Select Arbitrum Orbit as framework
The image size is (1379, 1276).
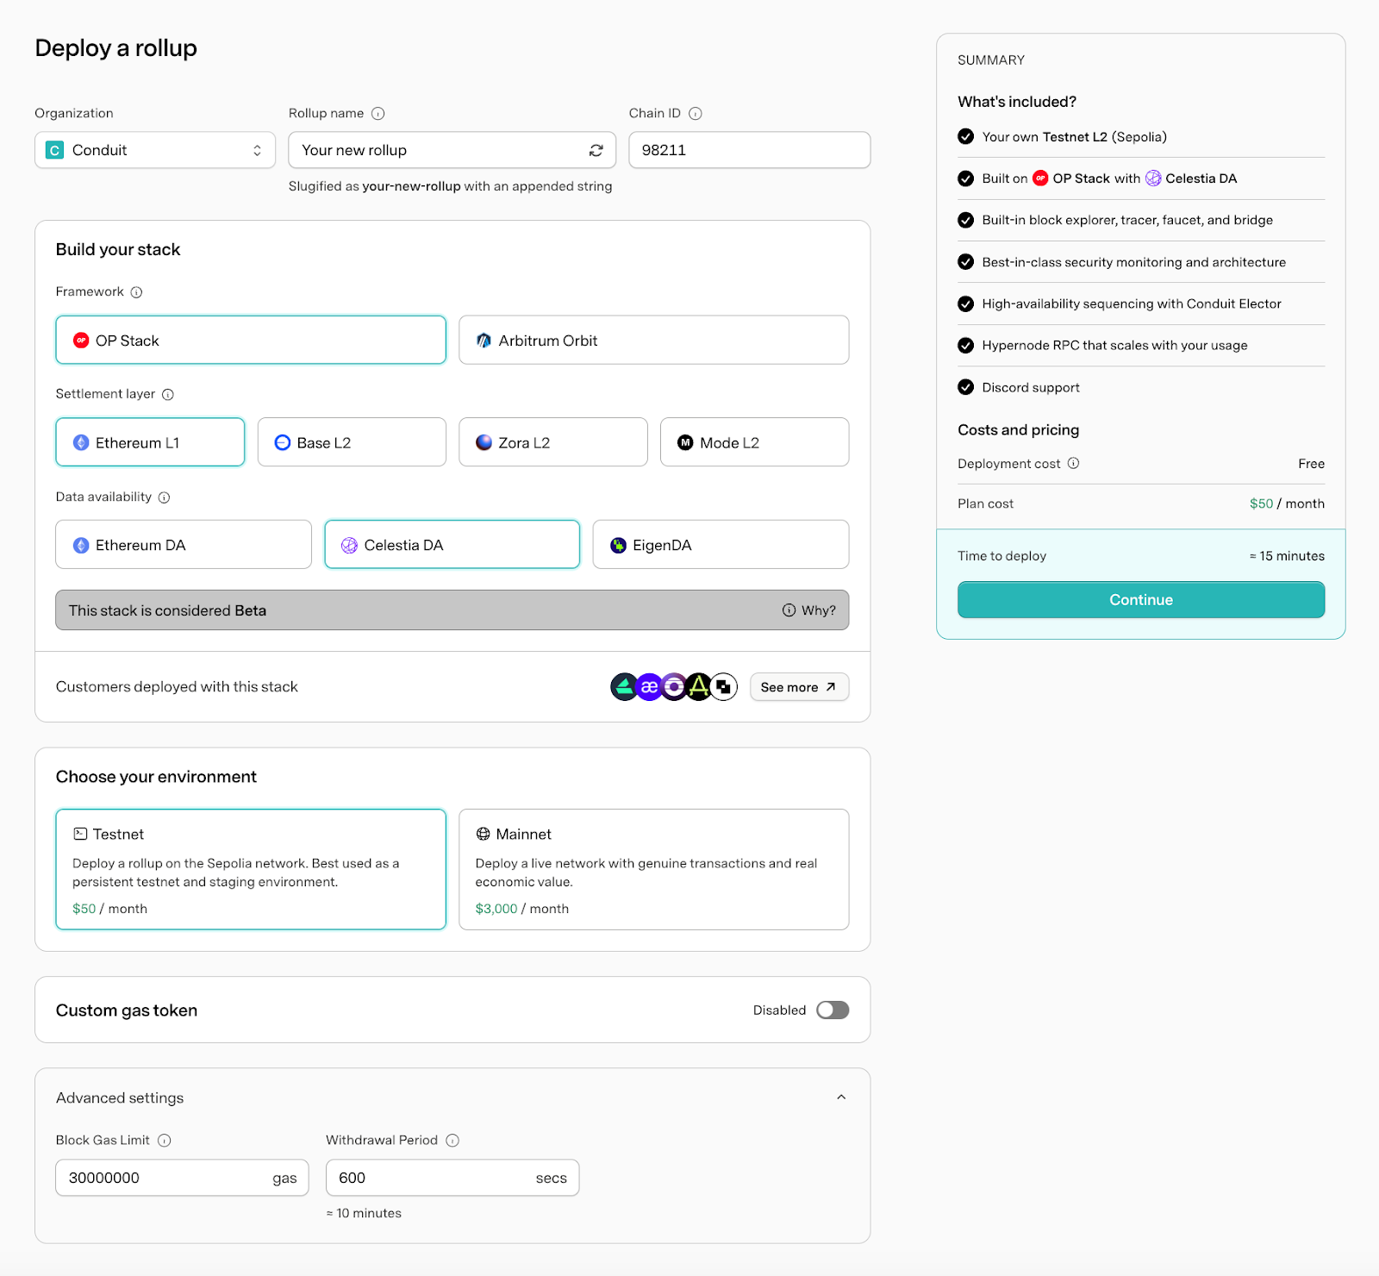click(x=653, y=341)
